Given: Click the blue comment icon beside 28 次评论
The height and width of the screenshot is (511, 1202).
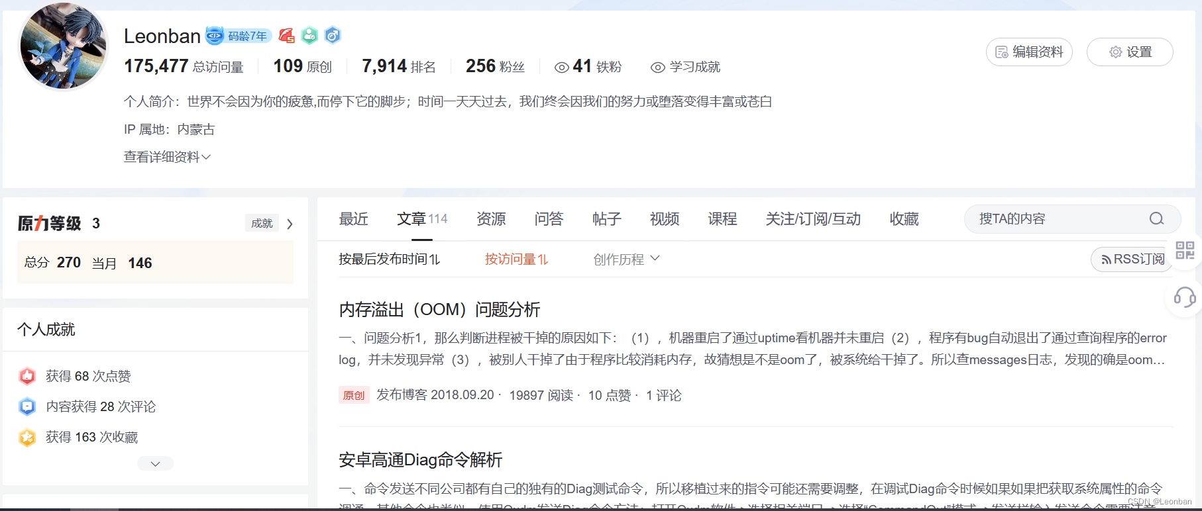Looking at the screenshot, I should (27, 406).
